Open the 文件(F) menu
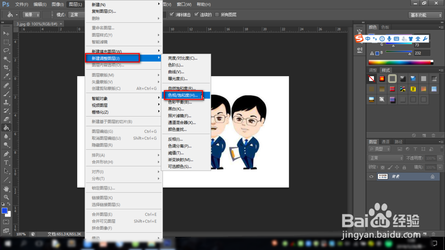Image resolution: width=445 pixels, height=250 pixels. (x=21, y=4)
